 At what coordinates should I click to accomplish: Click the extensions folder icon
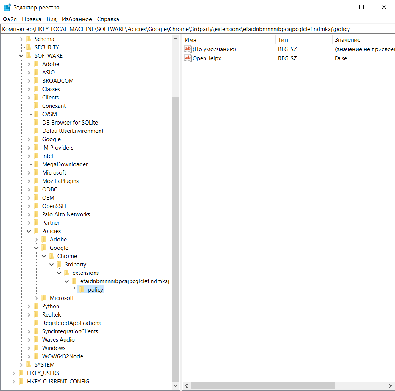pyautogui.click(x=67, y=273)
